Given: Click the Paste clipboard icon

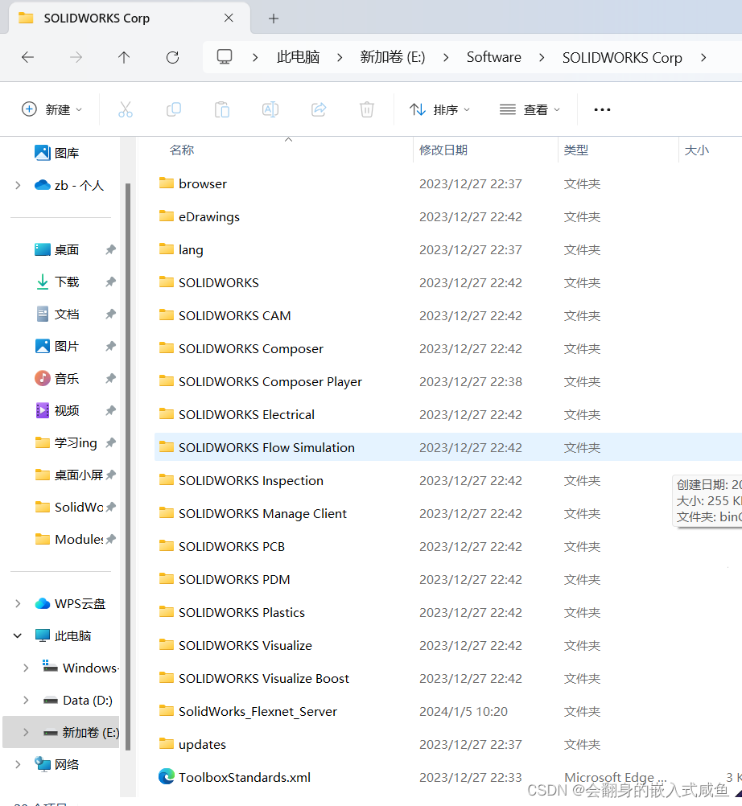Looking at the screenshot, I should pos(222,109).
